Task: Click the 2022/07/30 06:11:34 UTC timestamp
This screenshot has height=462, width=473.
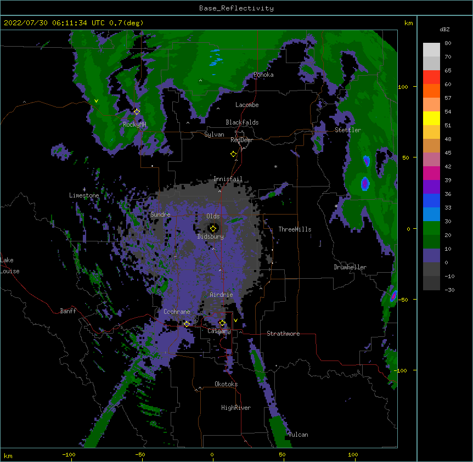Action: [x=54, y=23]
